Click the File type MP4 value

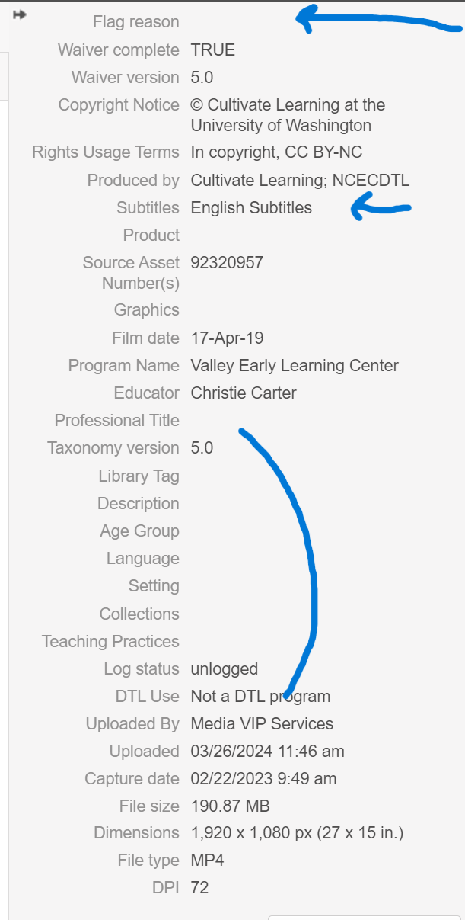207,861
